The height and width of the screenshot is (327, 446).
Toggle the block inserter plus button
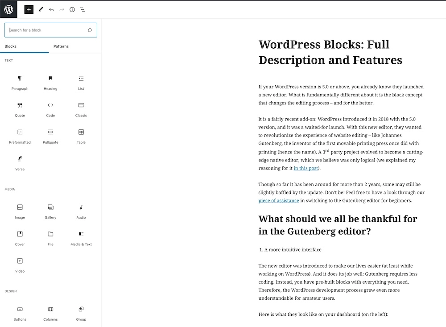(x=29, y=9)
